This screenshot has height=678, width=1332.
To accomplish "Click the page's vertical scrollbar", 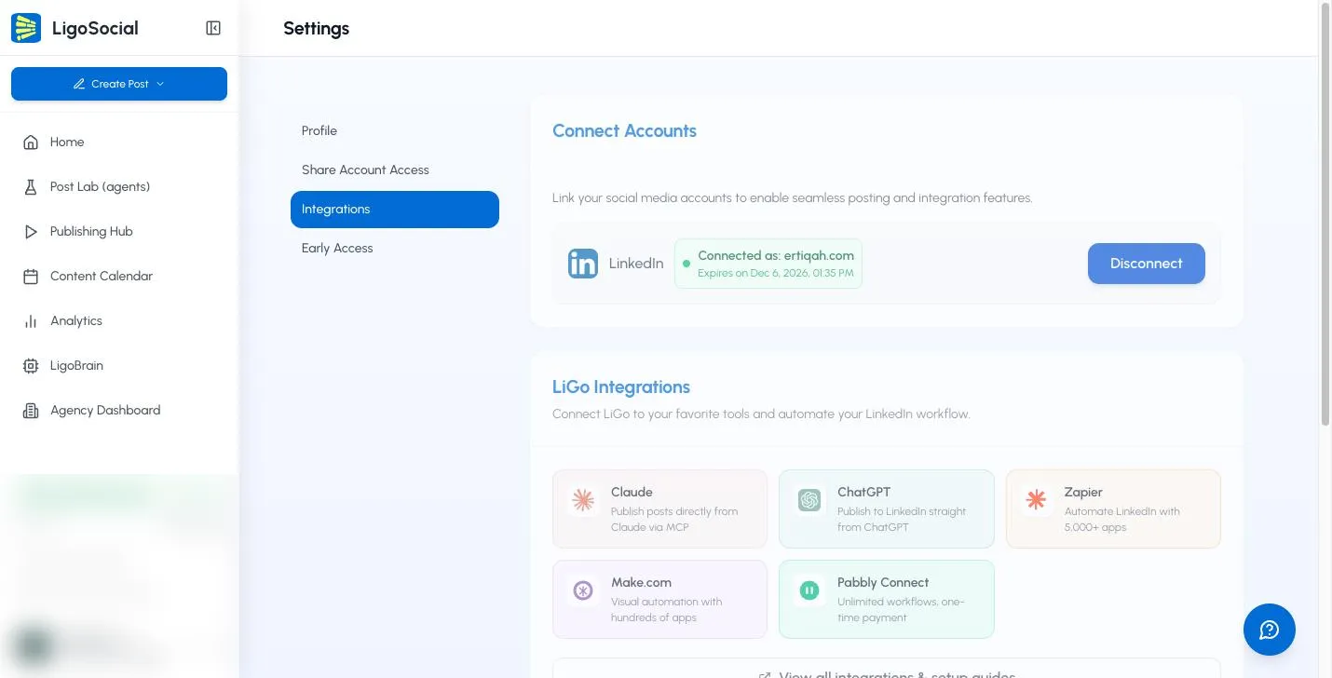I will pyautogui.click(x=1325, y=214).
